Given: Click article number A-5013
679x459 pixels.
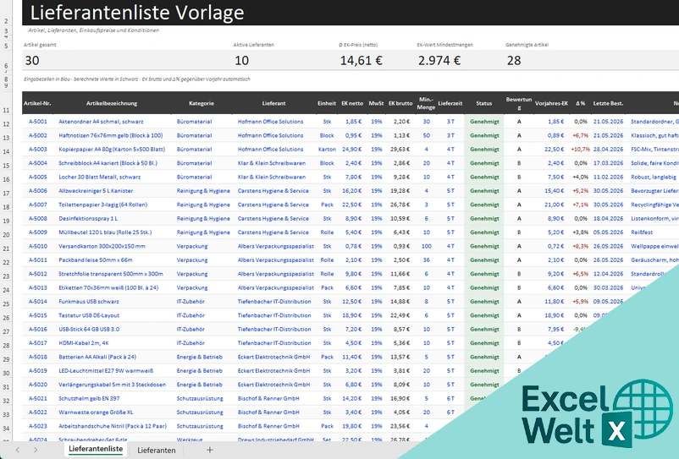Looking at the screenshot, I should [37, 287].
